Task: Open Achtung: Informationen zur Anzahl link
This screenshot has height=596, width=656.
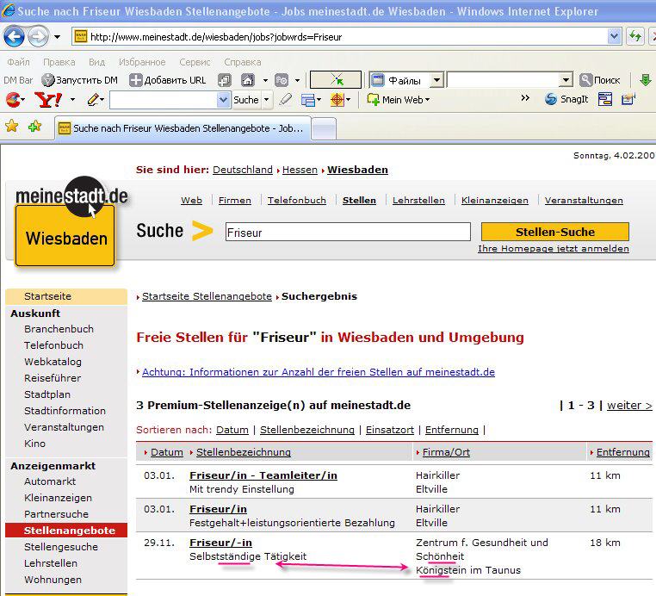Action: (318, 372)
